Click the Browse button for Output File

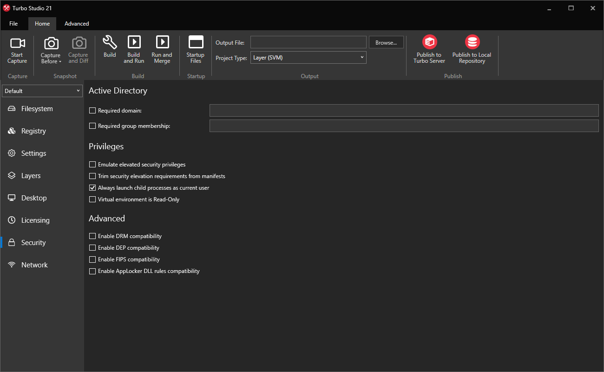point(386,42)
